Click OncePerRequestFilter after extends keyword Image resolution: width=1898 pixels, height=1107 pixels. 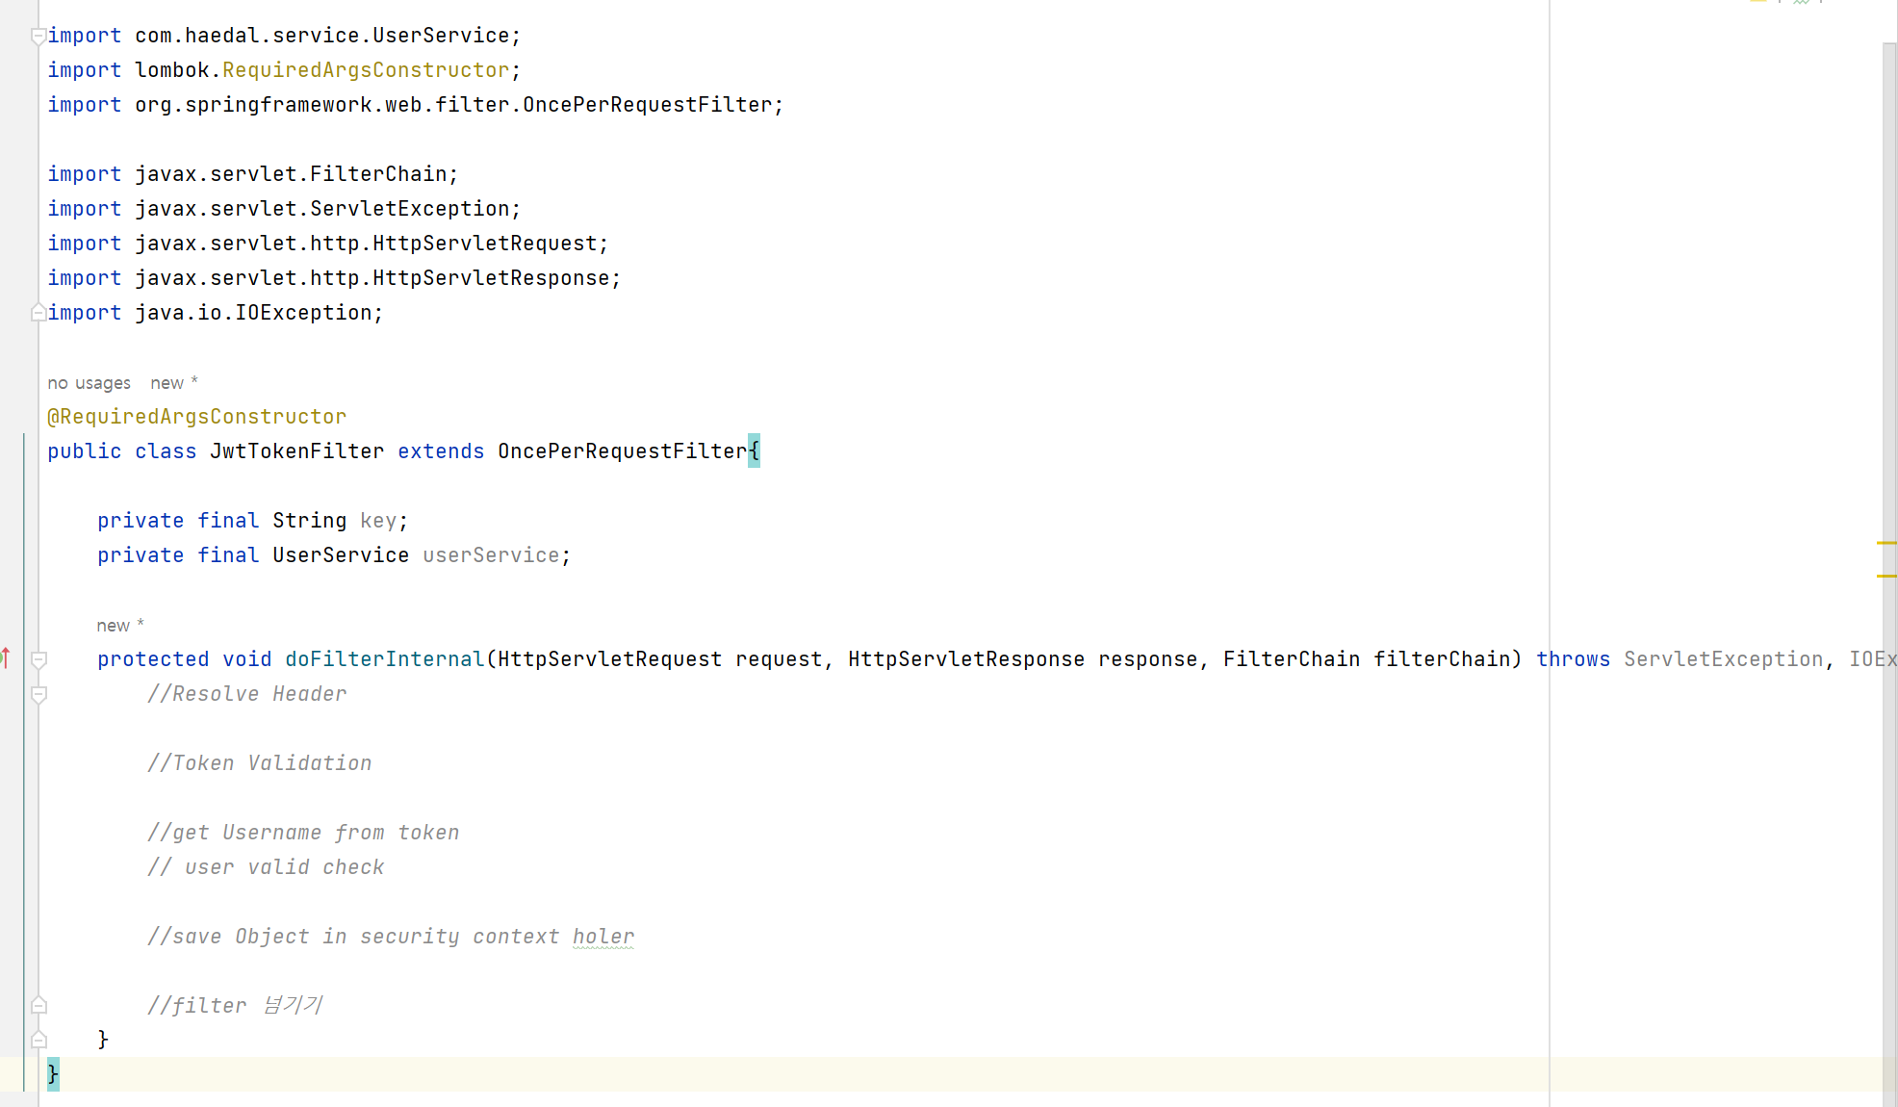point(623,451)
